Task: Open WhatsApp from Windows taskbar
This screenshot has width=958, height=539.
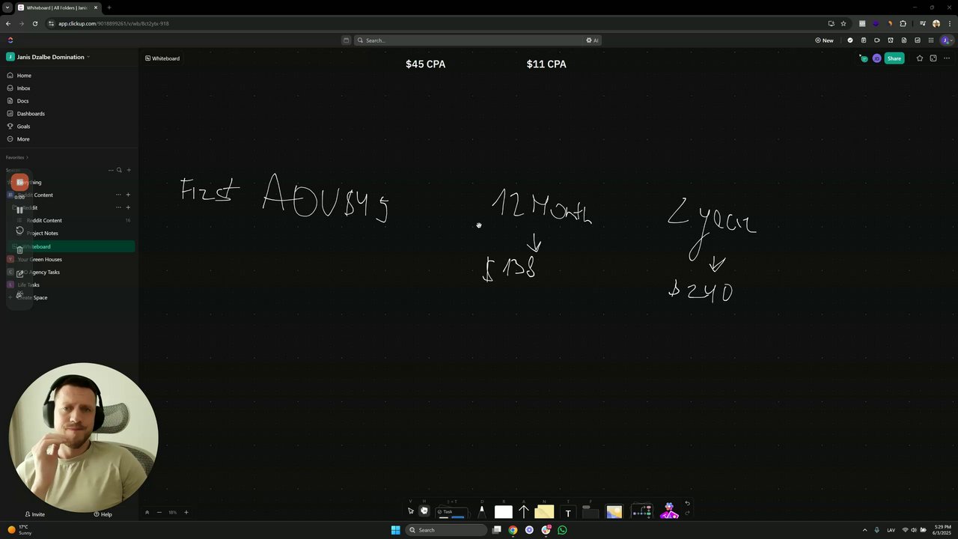Action: [562, 530]
